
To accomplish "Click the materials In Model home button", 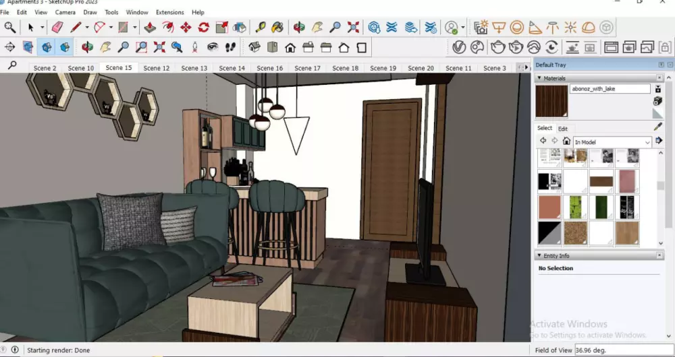I will [566, 141].
